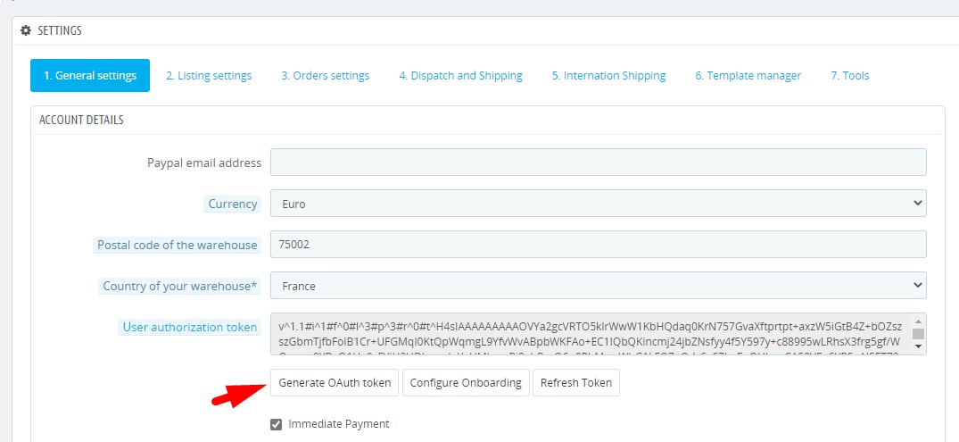This screenshot has width=959, height=442.
Task: Click the token box scroll up arrow
Action: click(918, 320)
